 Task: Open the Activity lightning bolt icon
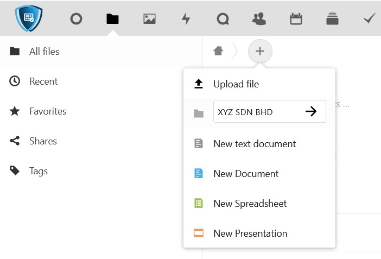coord(186,19)
